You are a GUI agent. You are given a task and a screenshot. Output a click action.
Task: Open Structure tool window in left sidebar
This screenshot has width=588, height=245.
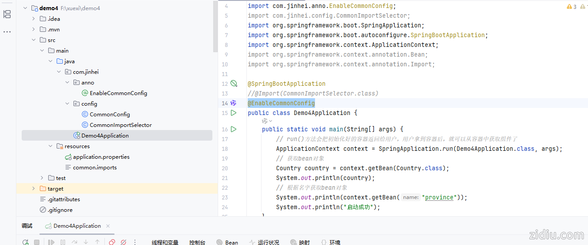[x=7, y=14]
